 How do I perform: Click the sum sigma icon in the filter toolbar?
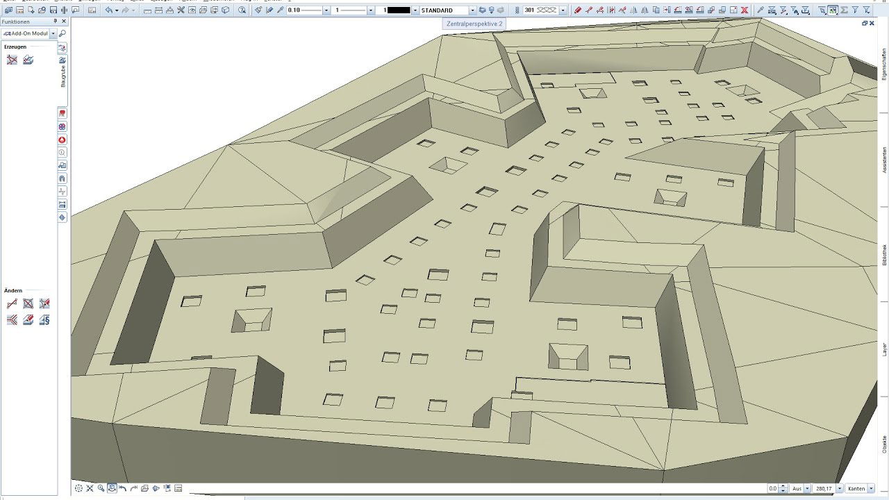[x=844, y=10]
